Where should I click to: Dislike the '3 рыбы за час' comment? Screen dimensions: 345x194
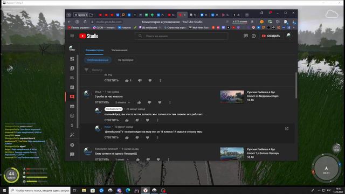pos(149,102)
